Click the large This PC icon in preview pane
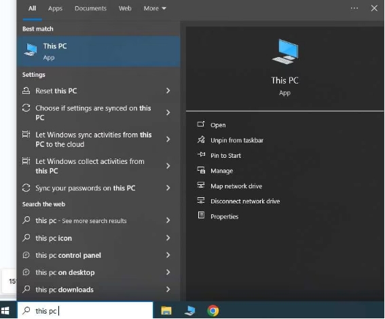 (x=285, y=52)
